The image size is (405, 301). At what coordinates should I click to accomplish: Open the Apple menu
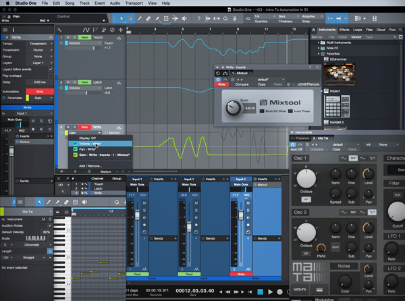(x=7, y=3)
